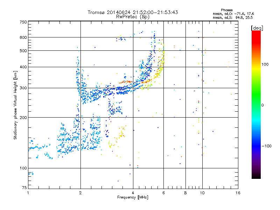
Task: Click y-axis tick label '200'
Action: pos(23,118)
